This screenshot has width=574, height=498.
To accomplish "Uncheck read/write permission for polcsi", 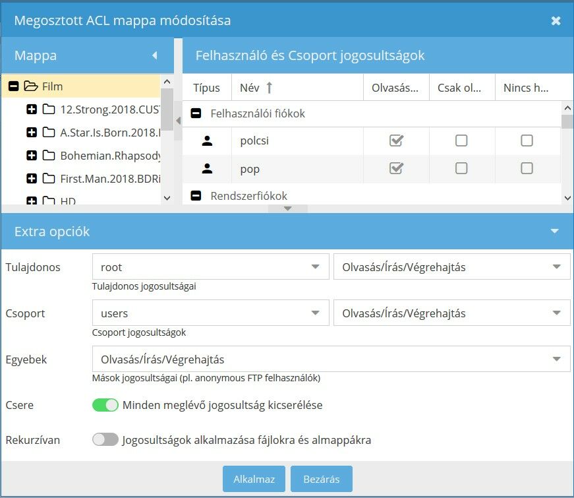I will pyautogui.click(x=396, y=140).
